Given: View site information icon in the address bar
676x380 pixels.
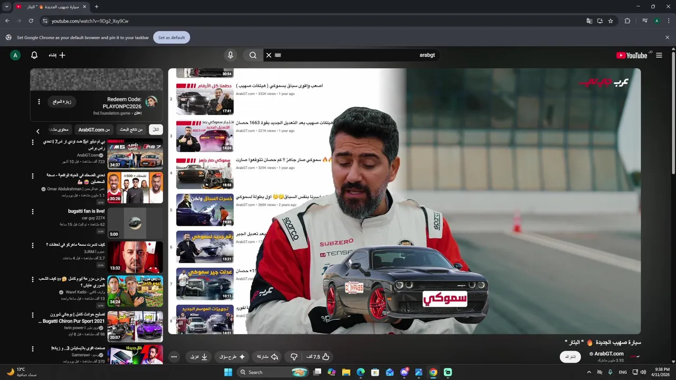Looking at the screenshot, I should tap(45, 21).
